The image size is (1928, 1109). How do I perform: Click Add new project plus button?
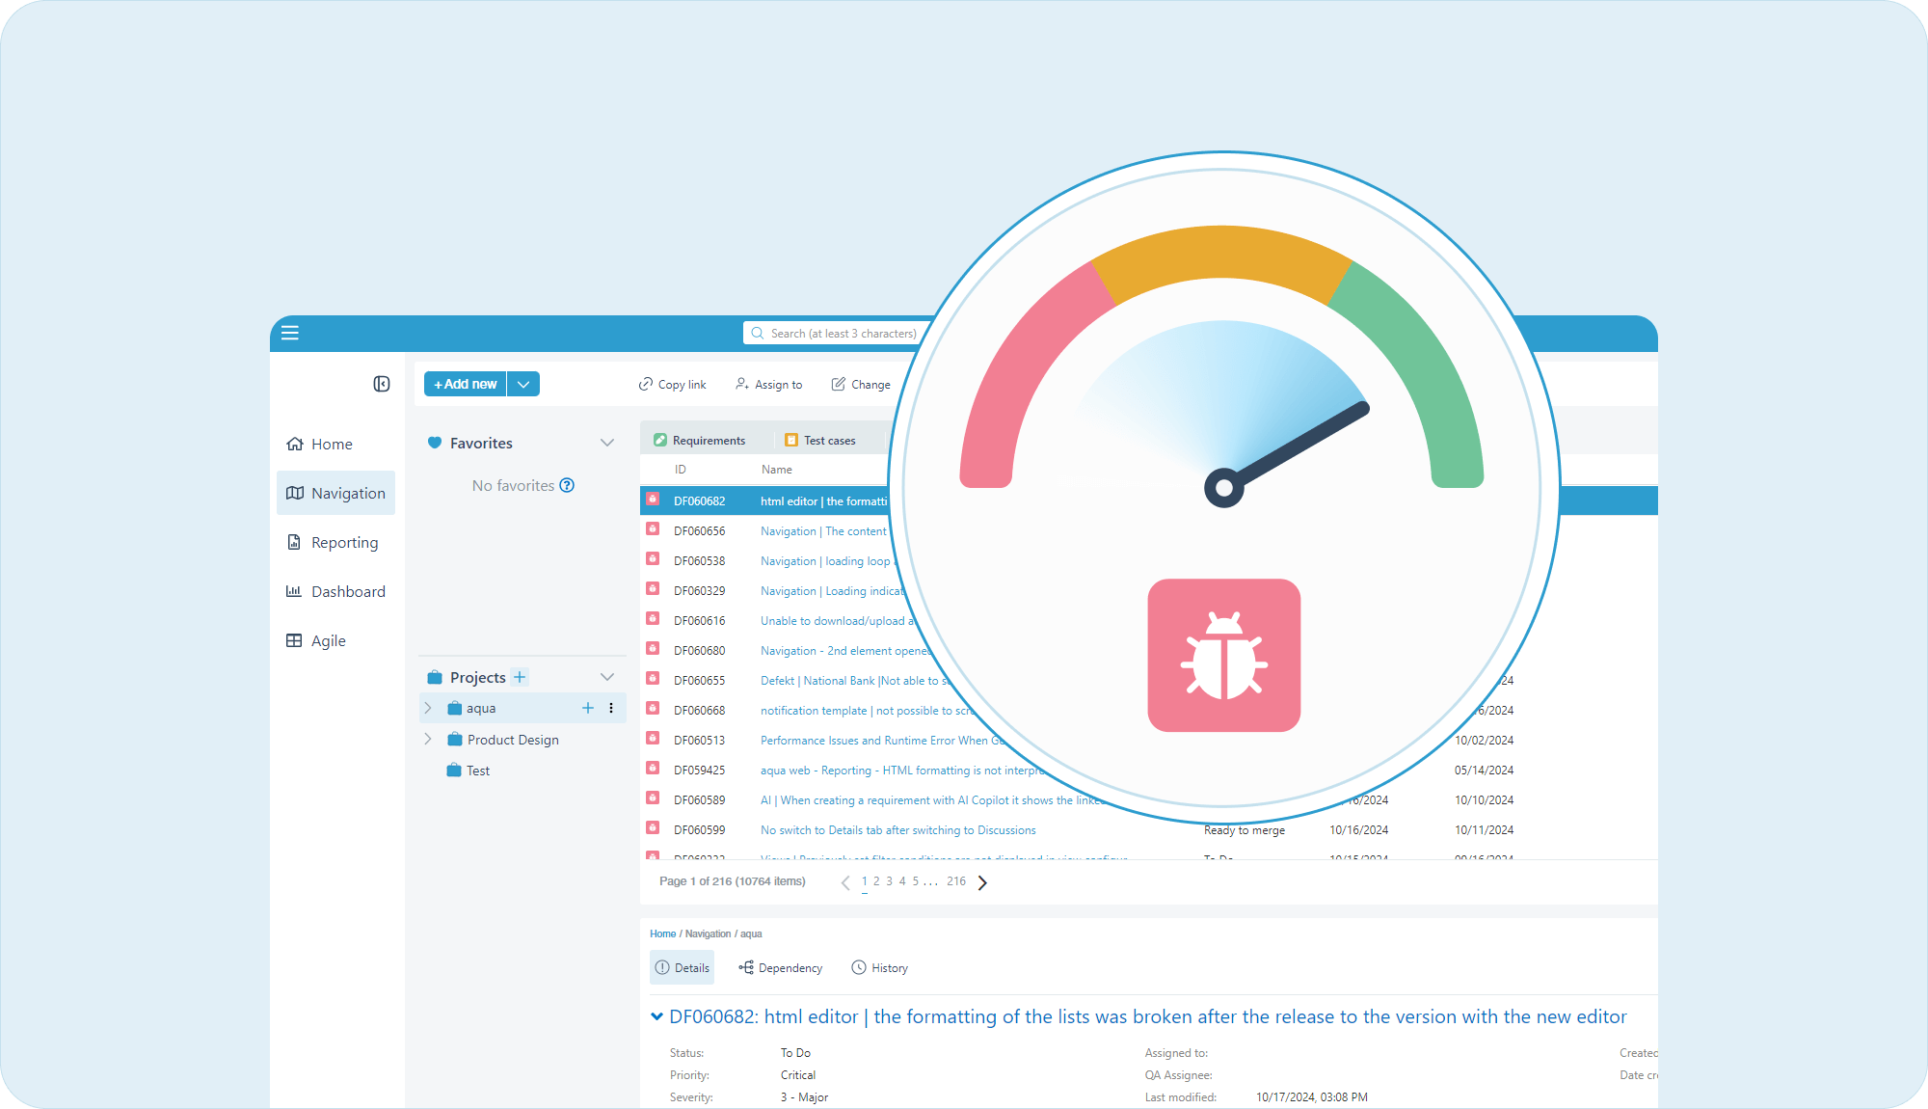519,676
